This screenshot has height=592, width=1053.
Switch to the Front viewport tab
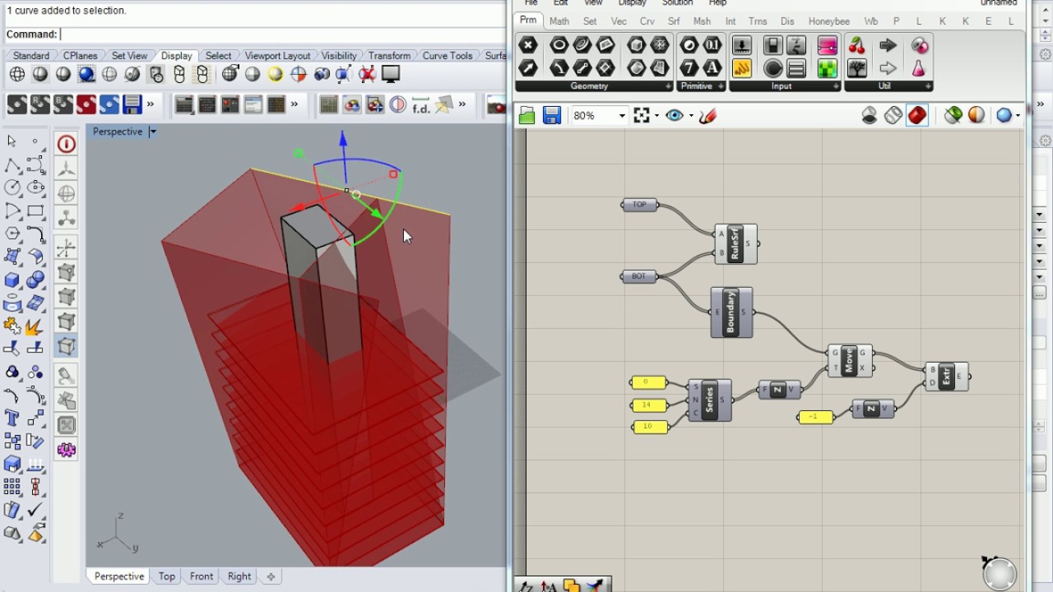pyautogui.click(x=202, y=576)
